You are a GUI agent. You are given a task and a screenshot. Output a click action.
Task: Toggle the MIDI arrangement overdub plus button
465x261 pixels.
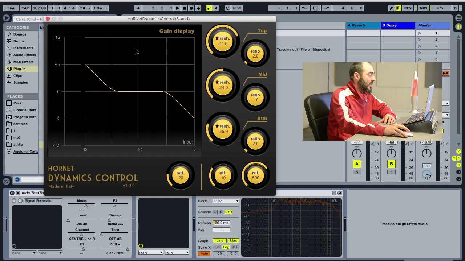(x=198, y=8)
